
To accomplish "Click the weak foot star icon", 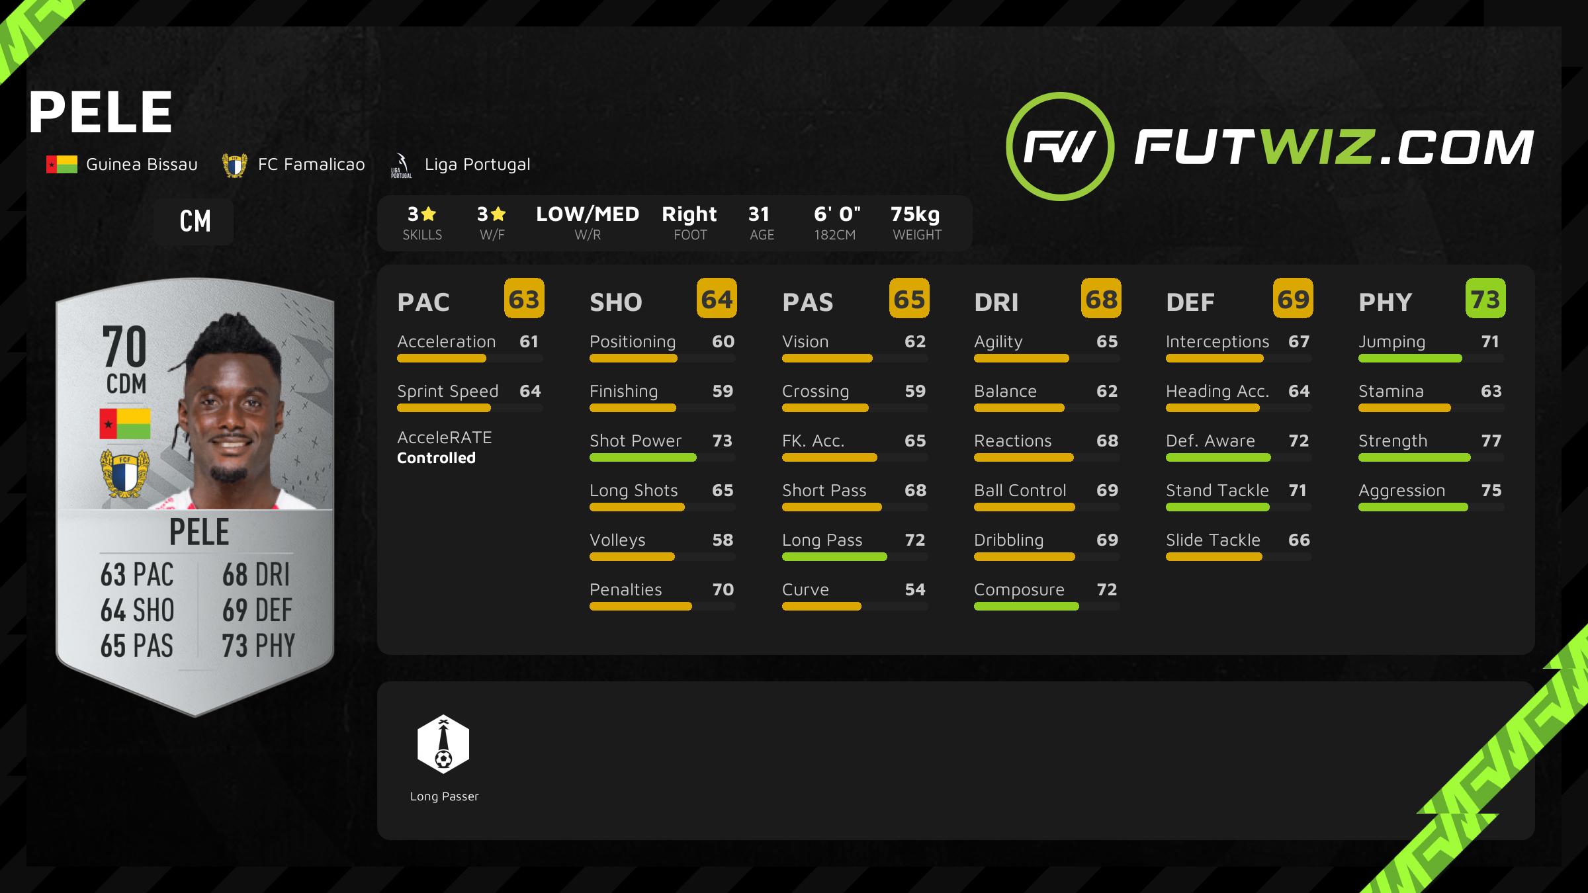I will [x=498, y=214].
